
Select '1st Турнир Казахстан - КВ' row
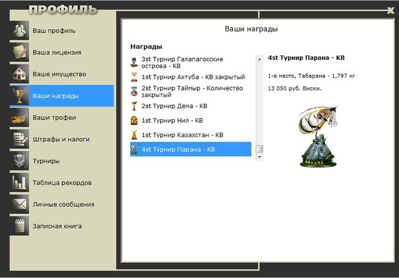tap(191, 135)
